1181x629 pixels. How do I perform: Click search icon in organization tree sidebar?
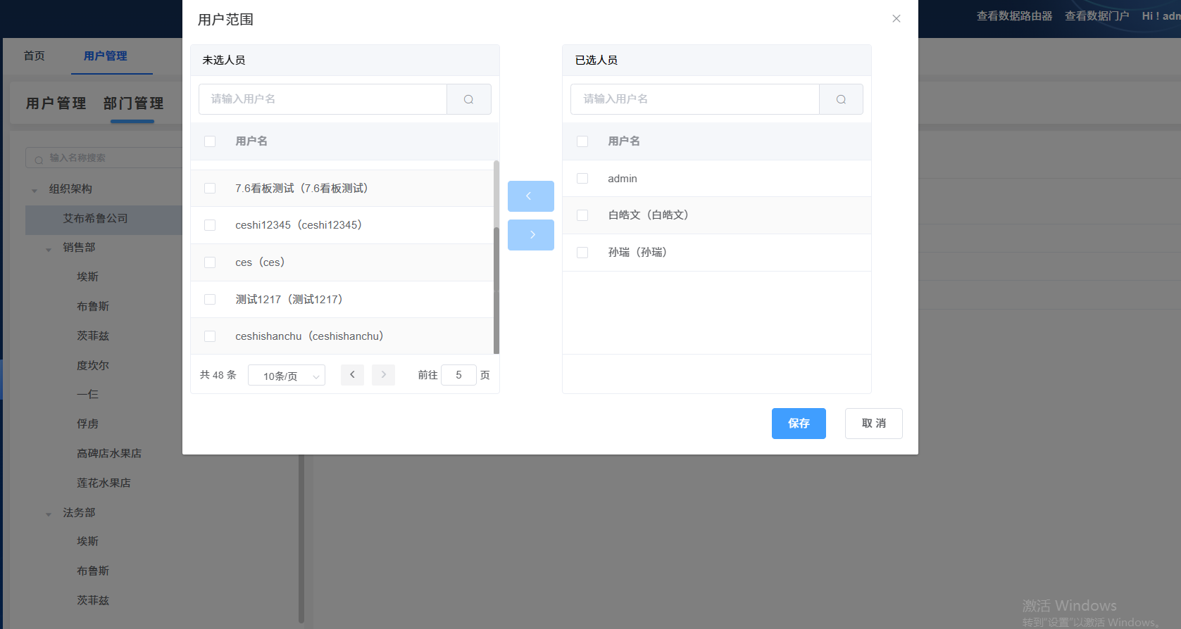pos(39,159)
